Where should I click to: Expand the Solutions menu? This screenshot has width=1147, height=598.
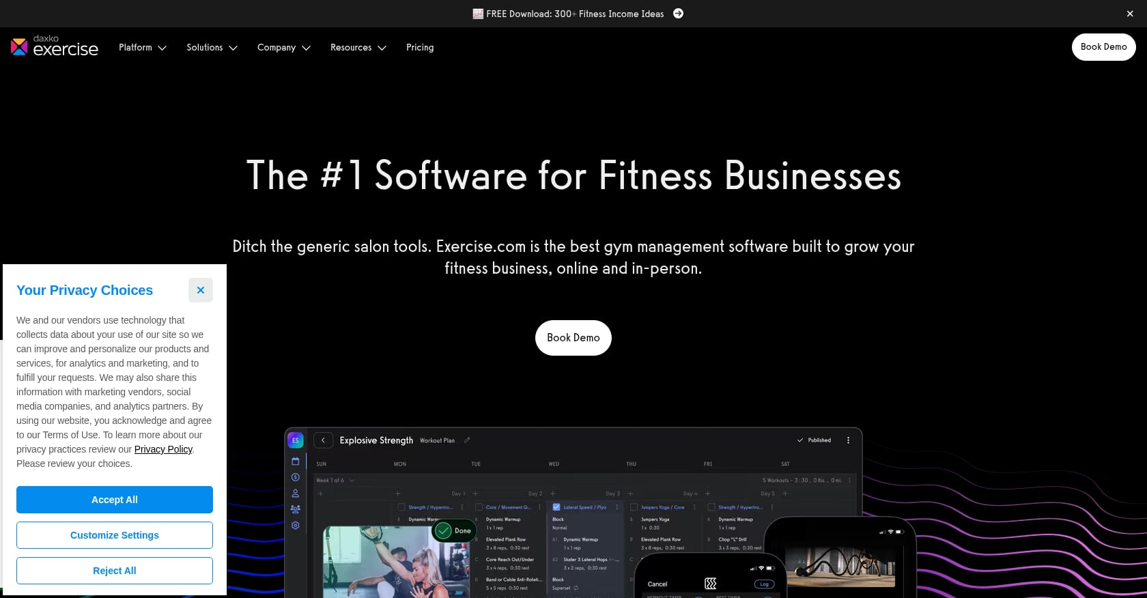tap(212, 47)
